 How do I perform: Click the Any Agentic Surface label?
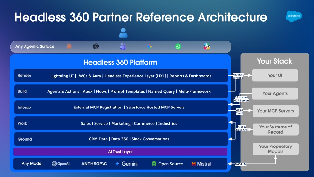35,46
